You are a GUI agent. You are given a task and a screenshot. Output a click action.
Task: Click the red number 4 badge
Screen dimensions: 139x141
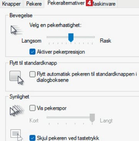[89, 3]
